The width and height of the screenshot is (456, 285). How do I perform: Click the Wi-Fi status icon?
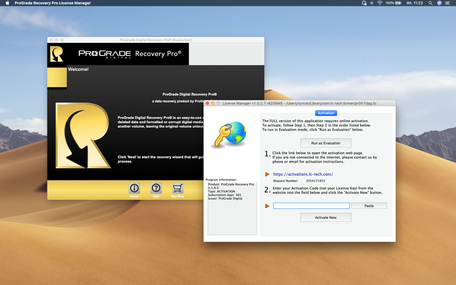[380, 3]
